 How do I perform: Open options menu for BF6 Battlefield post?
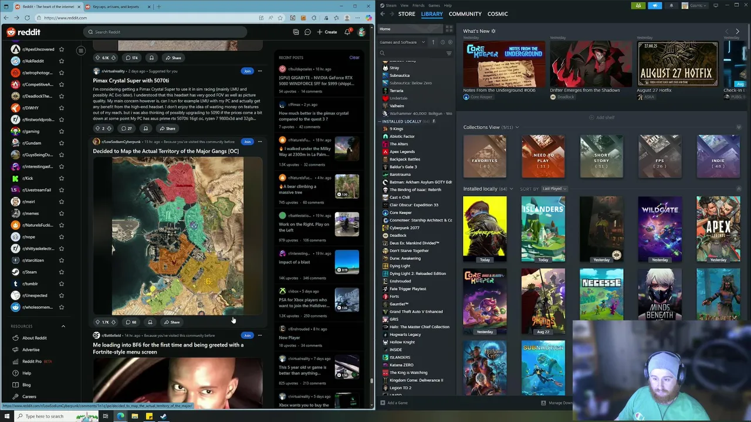[260, 336]
